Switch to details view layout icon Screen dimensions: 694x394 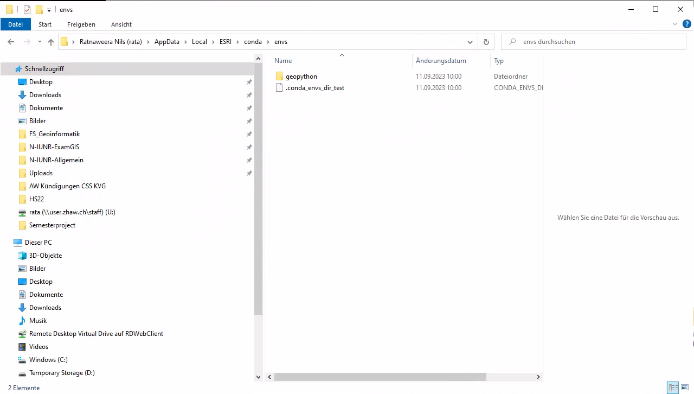click(673, 387)
